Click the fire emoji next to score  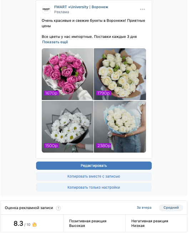pyautogui.click(x=35, y=224)
